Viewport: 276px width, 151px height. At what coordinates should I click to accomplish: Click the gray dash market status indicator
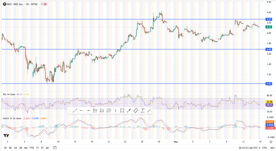point(42,4)
